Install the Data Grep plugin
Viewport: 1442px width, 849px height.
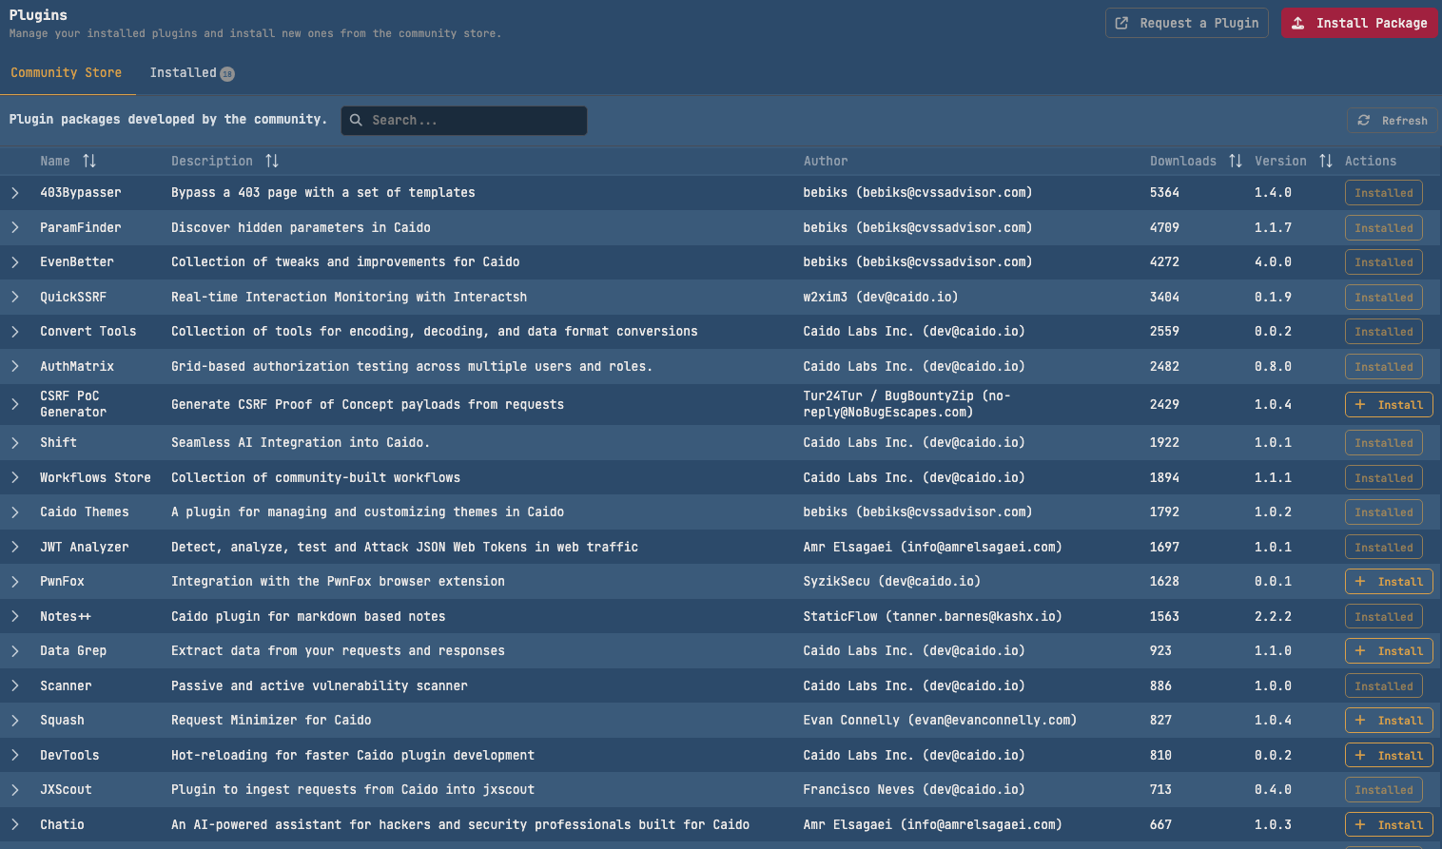point(1389,650)
